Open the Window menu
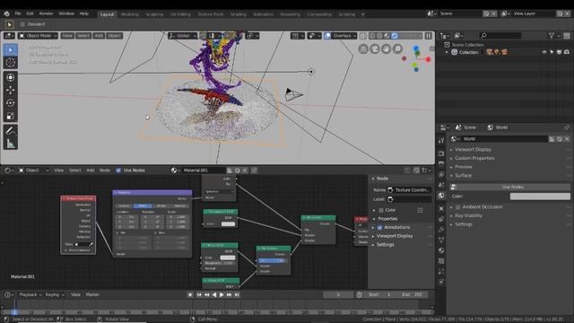The image size is (574, 323). (66, 13)
